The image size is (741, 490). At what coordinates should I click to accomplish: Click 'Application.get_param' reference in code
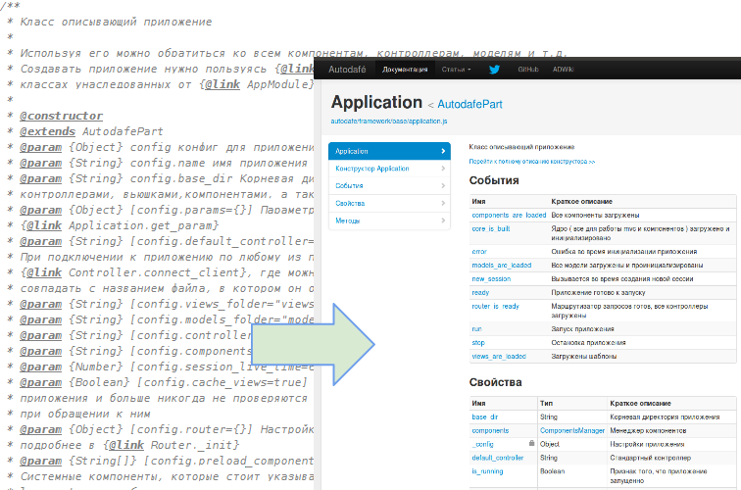[140, 225]
